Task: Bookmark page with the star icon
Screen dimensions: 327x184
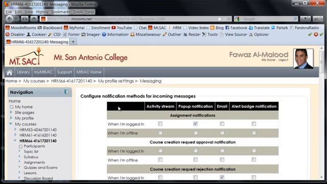Action: click(x=219, y=19)
